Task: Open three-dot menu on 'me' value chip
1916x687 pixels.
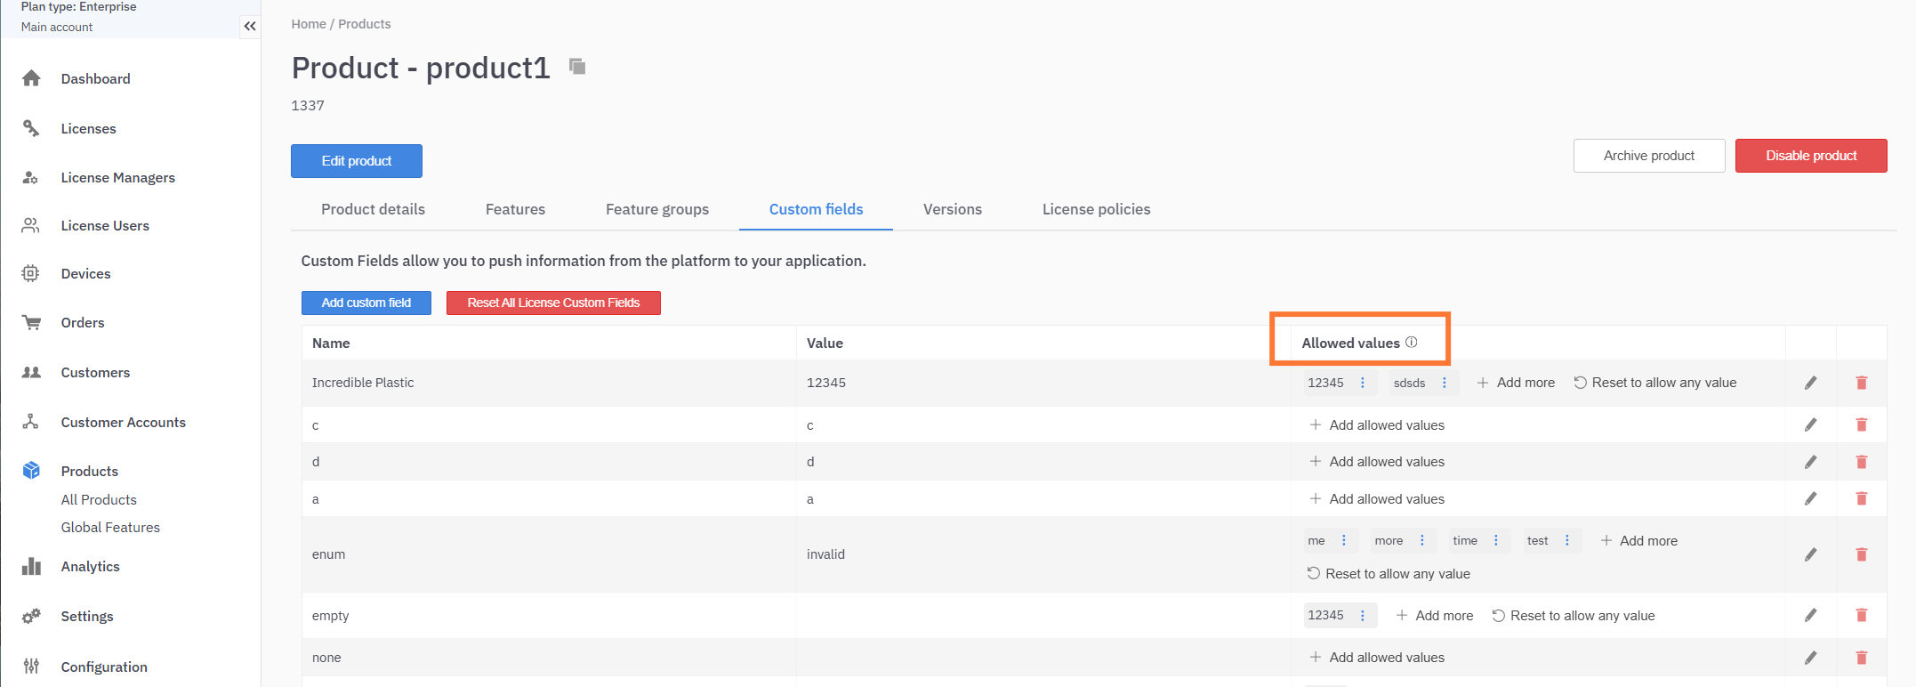Action: pos(1344,541)
